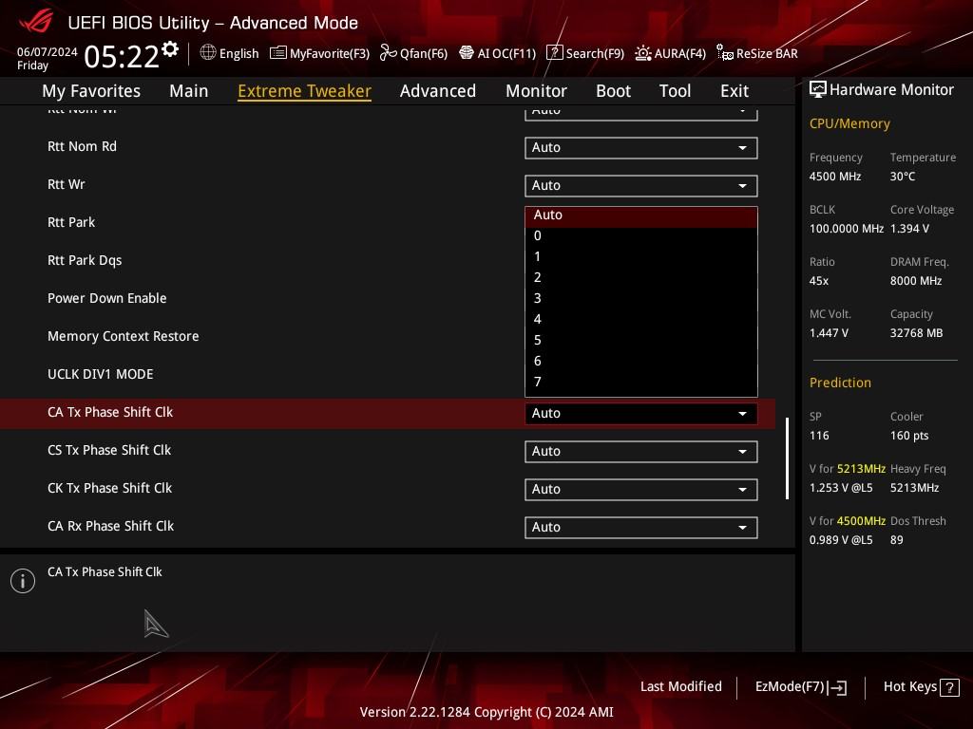Choose option 1 in dropdown list

[641, 256]
